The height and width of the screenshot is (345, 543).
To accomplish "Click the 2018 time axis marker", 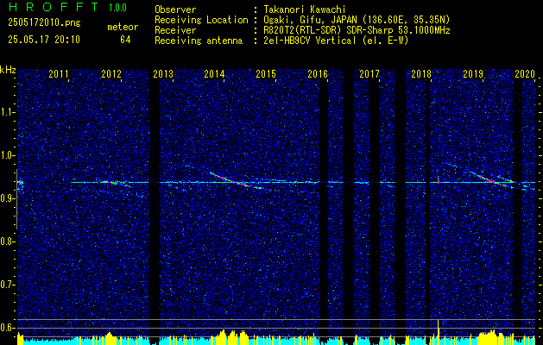I will coord(421,73).
